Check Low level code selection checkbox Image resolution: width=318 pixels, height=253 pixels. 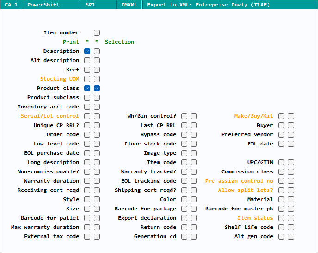click(97, 144)
